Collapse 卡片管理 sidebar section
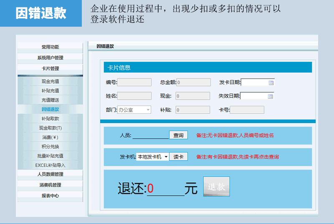334x224 pixels. click(x=50, y=68)
